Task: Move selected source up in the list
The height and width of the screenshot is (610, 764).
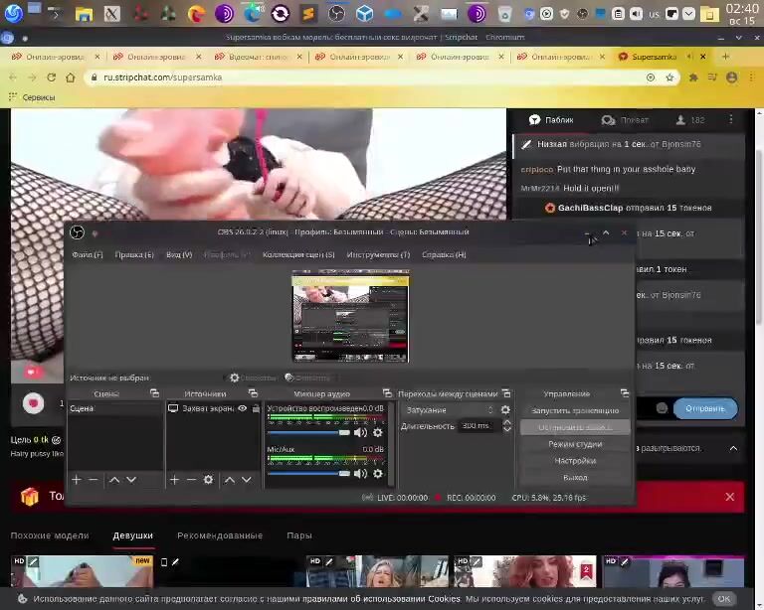Action: [230, 480]
